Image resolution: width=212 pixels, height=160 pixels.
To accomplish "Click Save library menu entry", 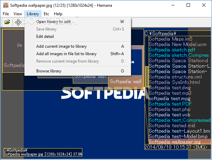I will tap(78, 29).
